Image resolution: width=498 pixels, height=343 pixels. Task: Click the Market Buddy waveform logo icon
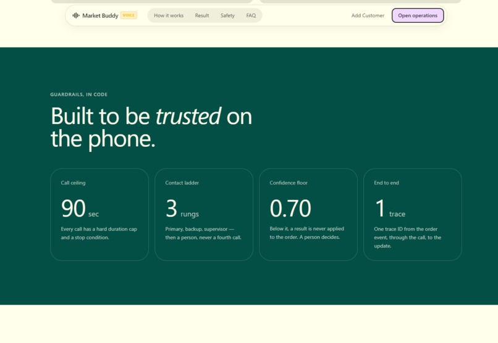(x=76, y=15)
